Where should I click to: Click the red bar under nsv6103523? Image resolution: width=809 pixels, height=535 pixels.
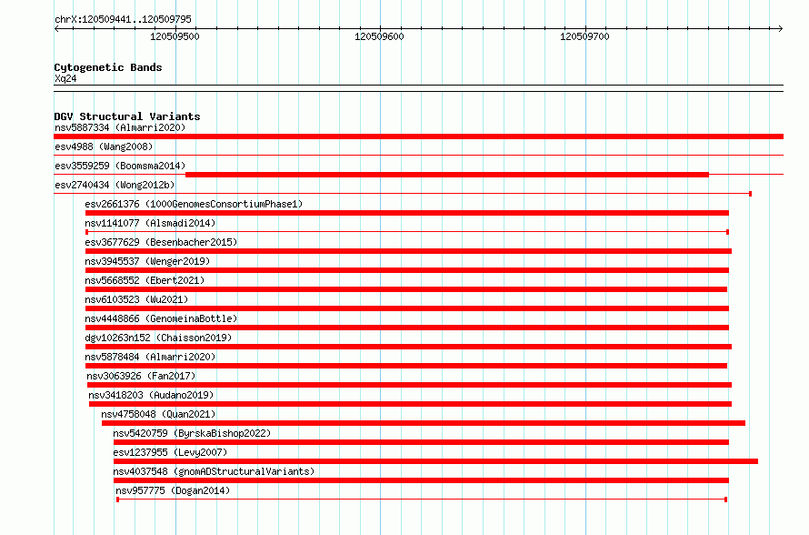pos(407,308)
